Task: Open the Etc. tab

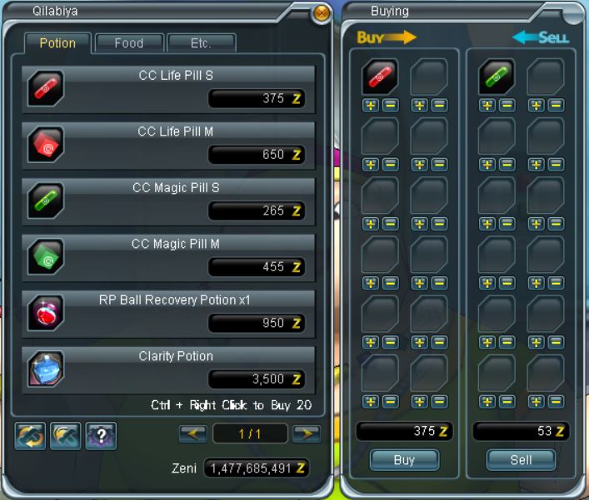Action: tap(201, 43)
